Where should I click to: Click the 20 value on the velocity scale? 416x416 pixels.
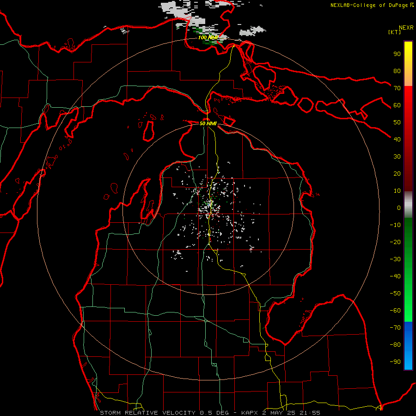point(397,174)
